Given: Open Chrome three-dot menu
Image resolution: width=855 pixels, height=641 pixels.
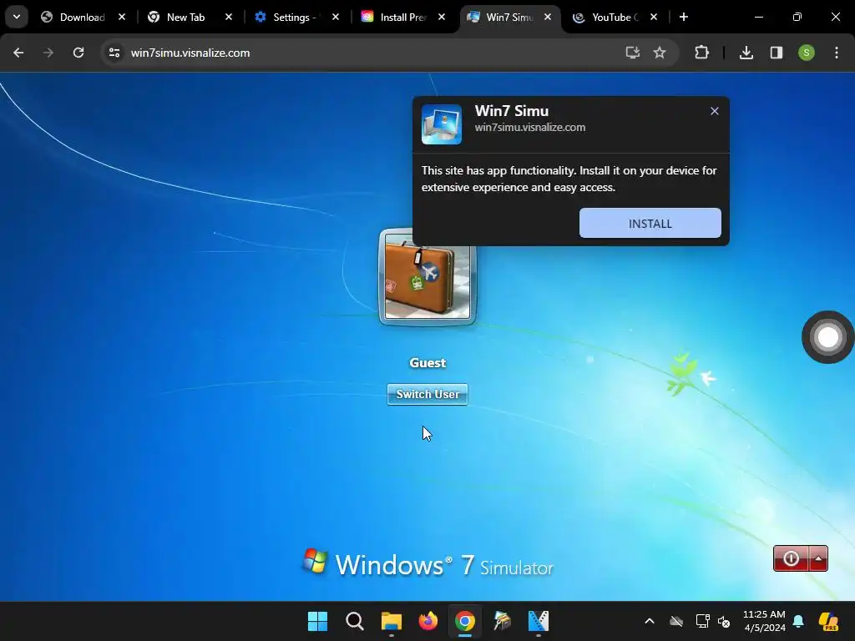Looking at the screenshot, I should tap(836, 53).
